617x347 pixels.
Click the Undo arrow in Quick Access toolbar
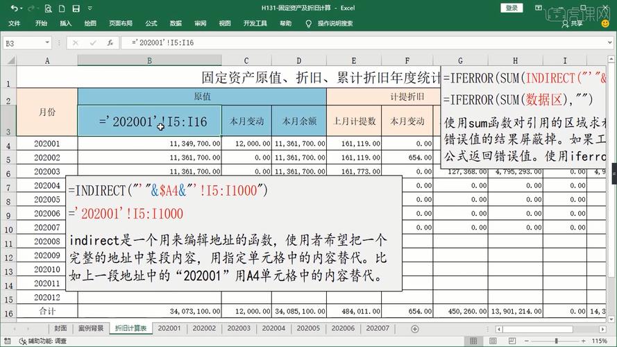(14, 8)
